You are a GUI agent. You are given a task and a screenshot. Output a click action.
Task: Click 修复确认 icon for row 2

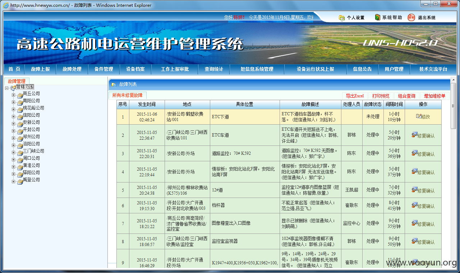tap(414, 135)
